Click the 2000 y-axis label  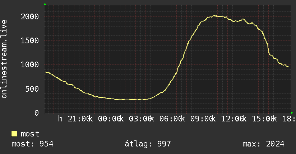(30, 17)
